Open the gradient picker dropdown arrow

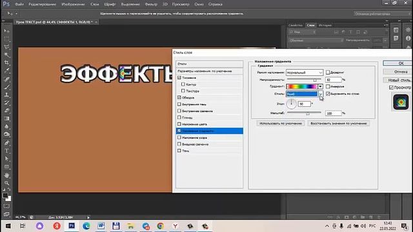320,86
